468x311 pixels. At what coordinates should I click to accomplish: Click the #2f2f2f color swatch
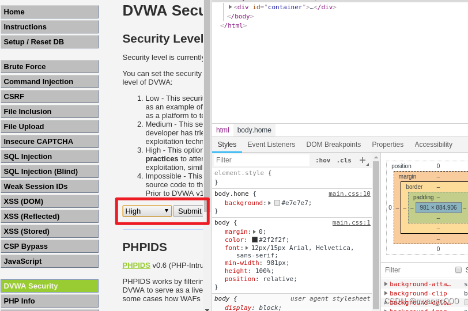click(x=255, y=240)
